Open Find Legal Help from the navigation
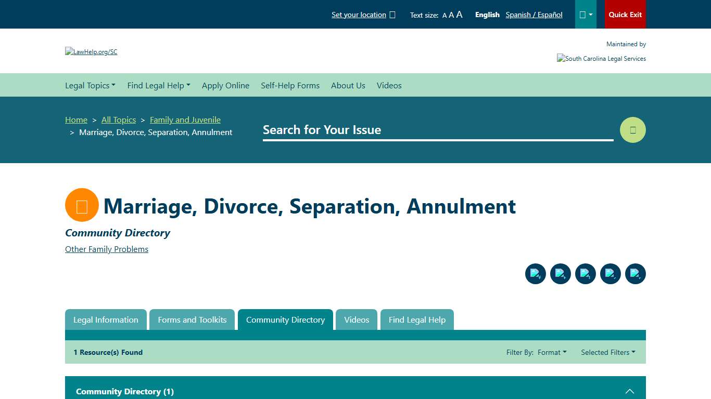Viewport: 711px width, 399px height. click(x=159, y=85)
